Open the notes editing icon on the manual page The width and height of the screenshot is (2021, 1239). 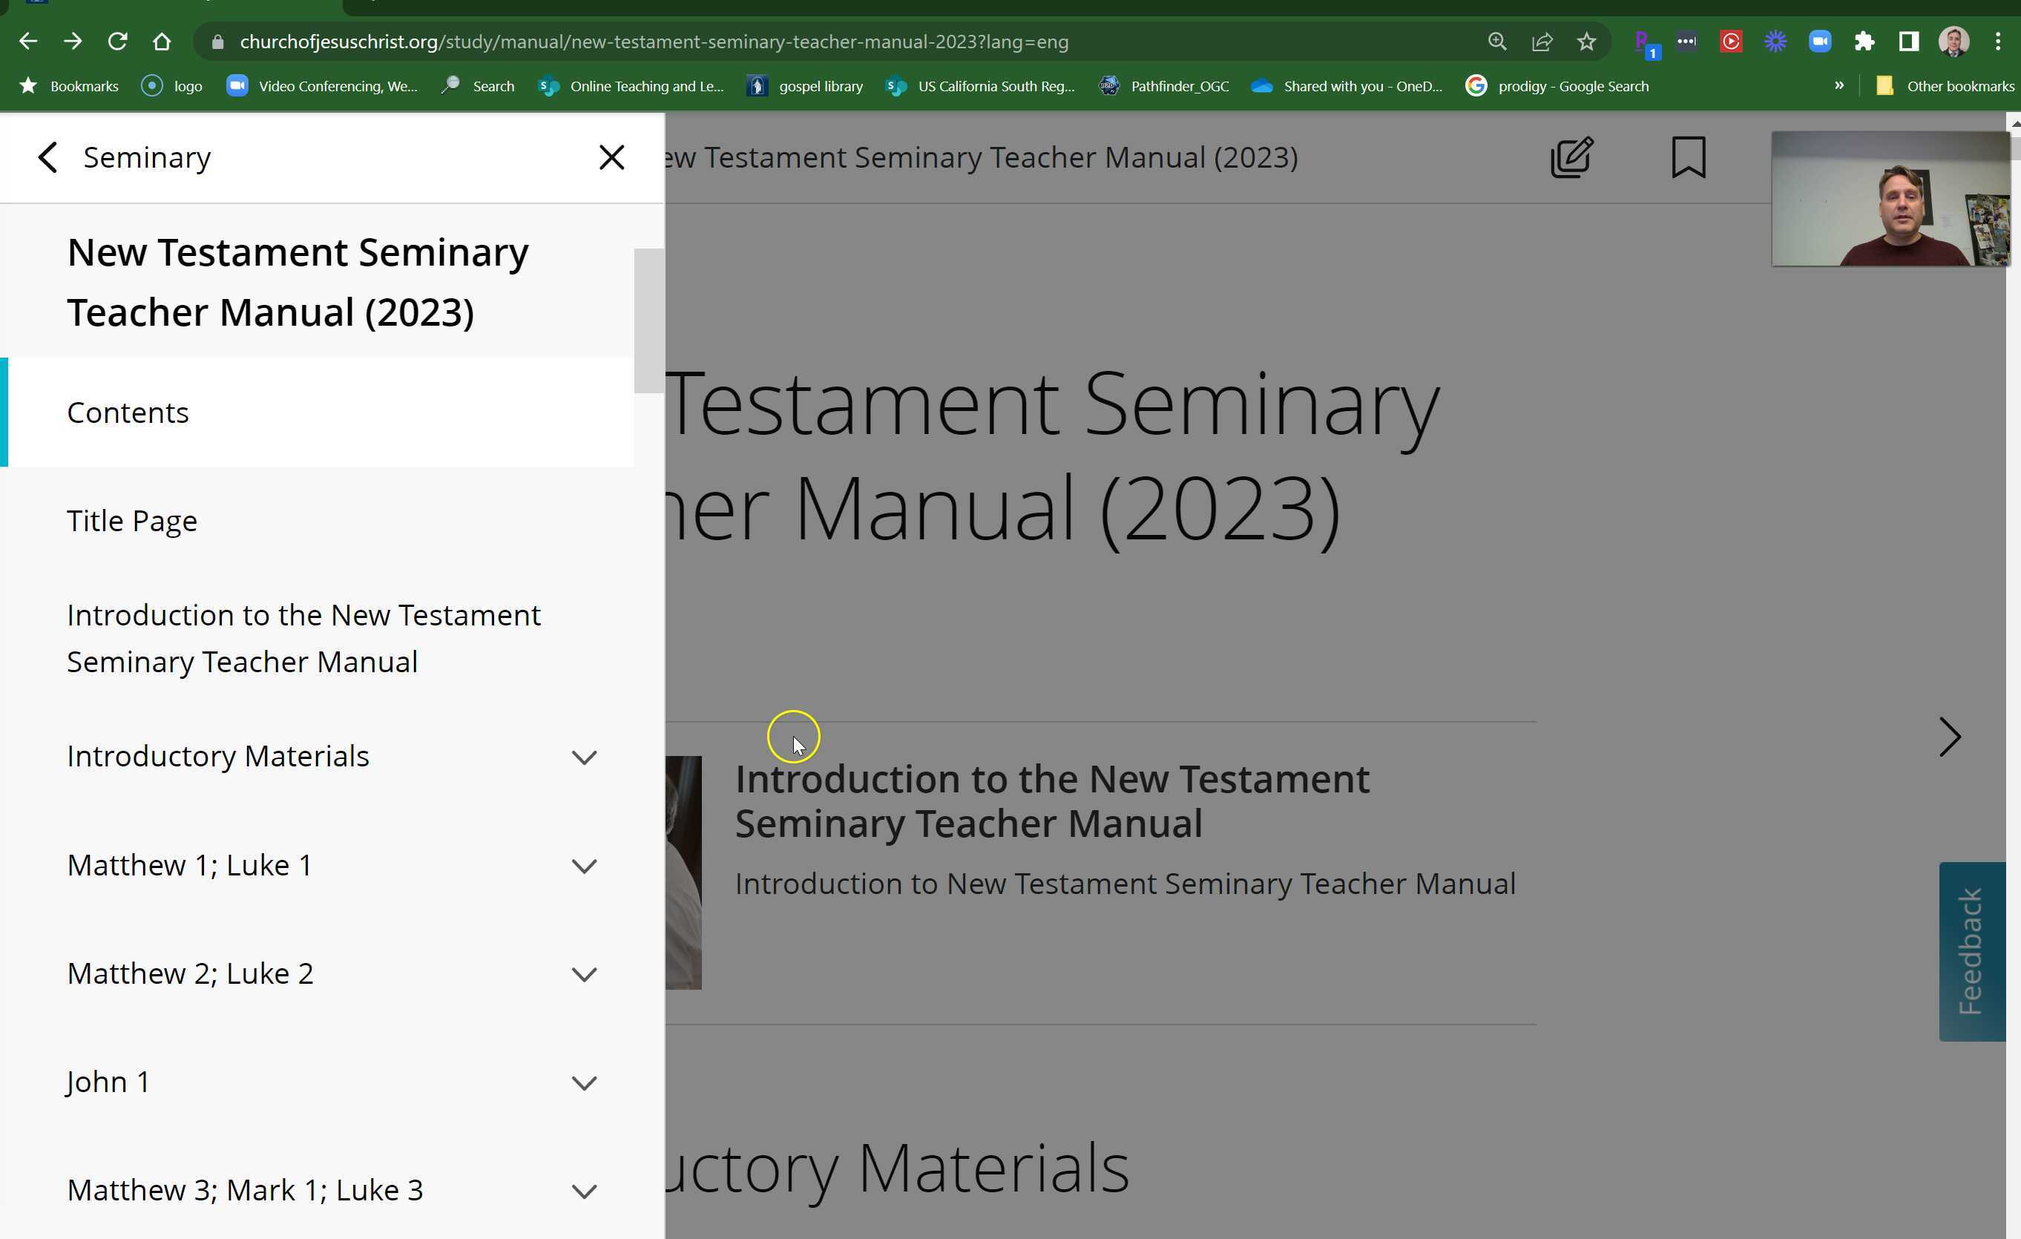[1570, 157]
